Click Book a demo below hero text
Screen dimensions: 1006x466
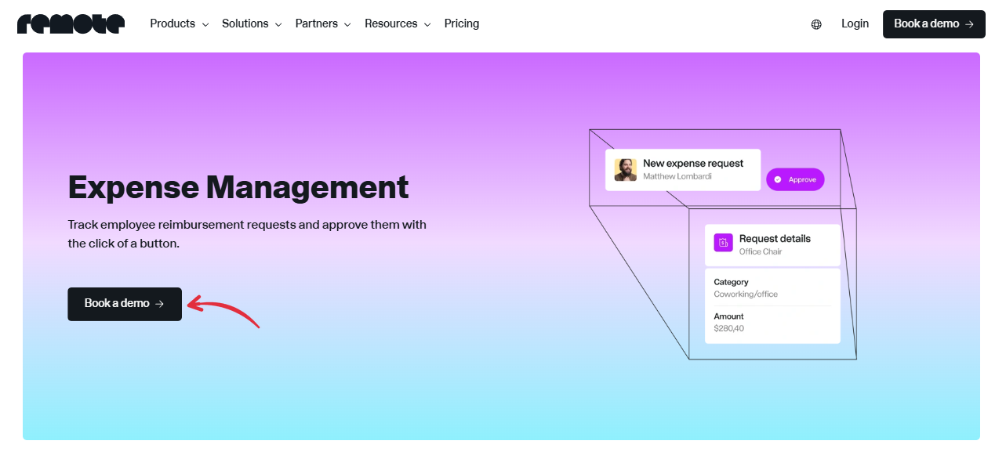click(x=125, y=304)
